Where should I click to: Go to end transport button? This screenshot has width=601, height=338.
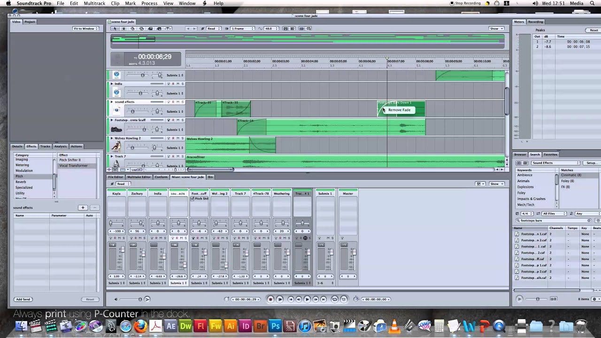coord(324,299)
